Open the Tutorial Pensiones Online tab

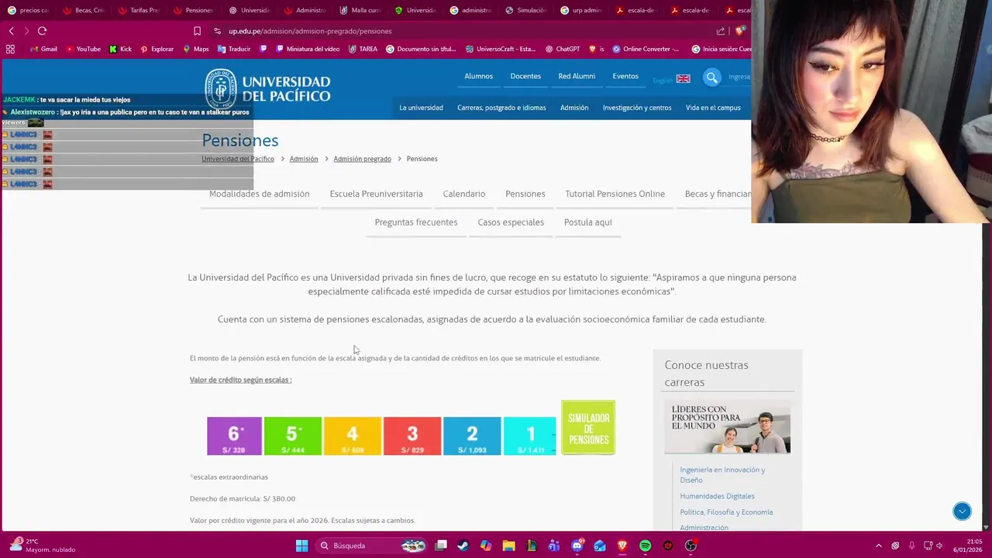click(615, 194)
